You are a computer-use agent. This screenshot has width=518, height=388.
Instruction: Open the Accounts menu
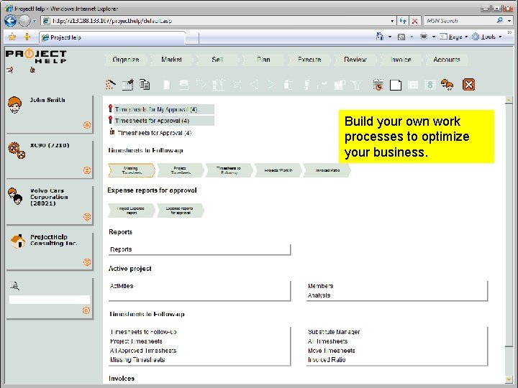(x=447, y=60)
